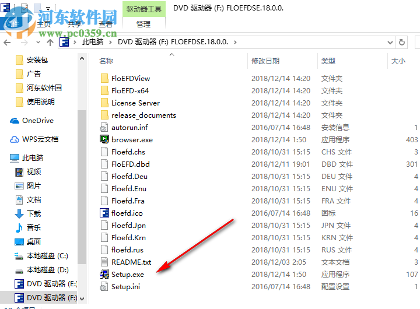
Task: Open DVD 驱动器 (E:) in navigation pane
Action: coord(52,283)
